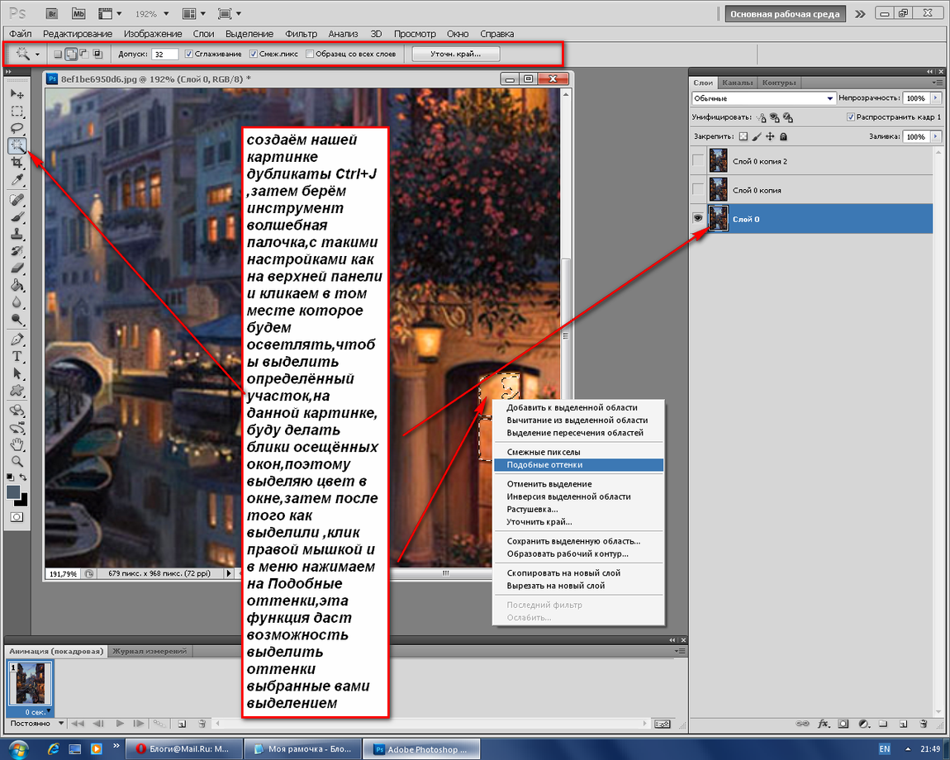Toggle the Сглаживание checkbox

(188, 54)
